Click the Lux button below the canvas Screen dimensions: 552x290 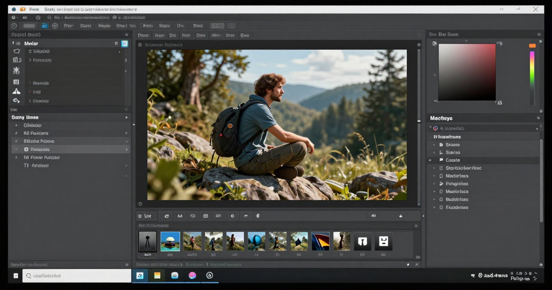(147, 216)
